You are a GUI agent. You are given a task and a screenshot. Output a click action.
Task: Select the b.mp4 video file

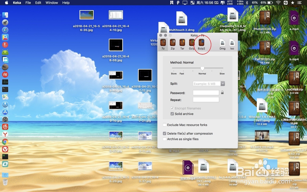[294, 48]
